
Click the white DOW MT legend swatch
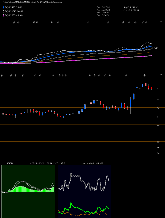click(3, 12)
